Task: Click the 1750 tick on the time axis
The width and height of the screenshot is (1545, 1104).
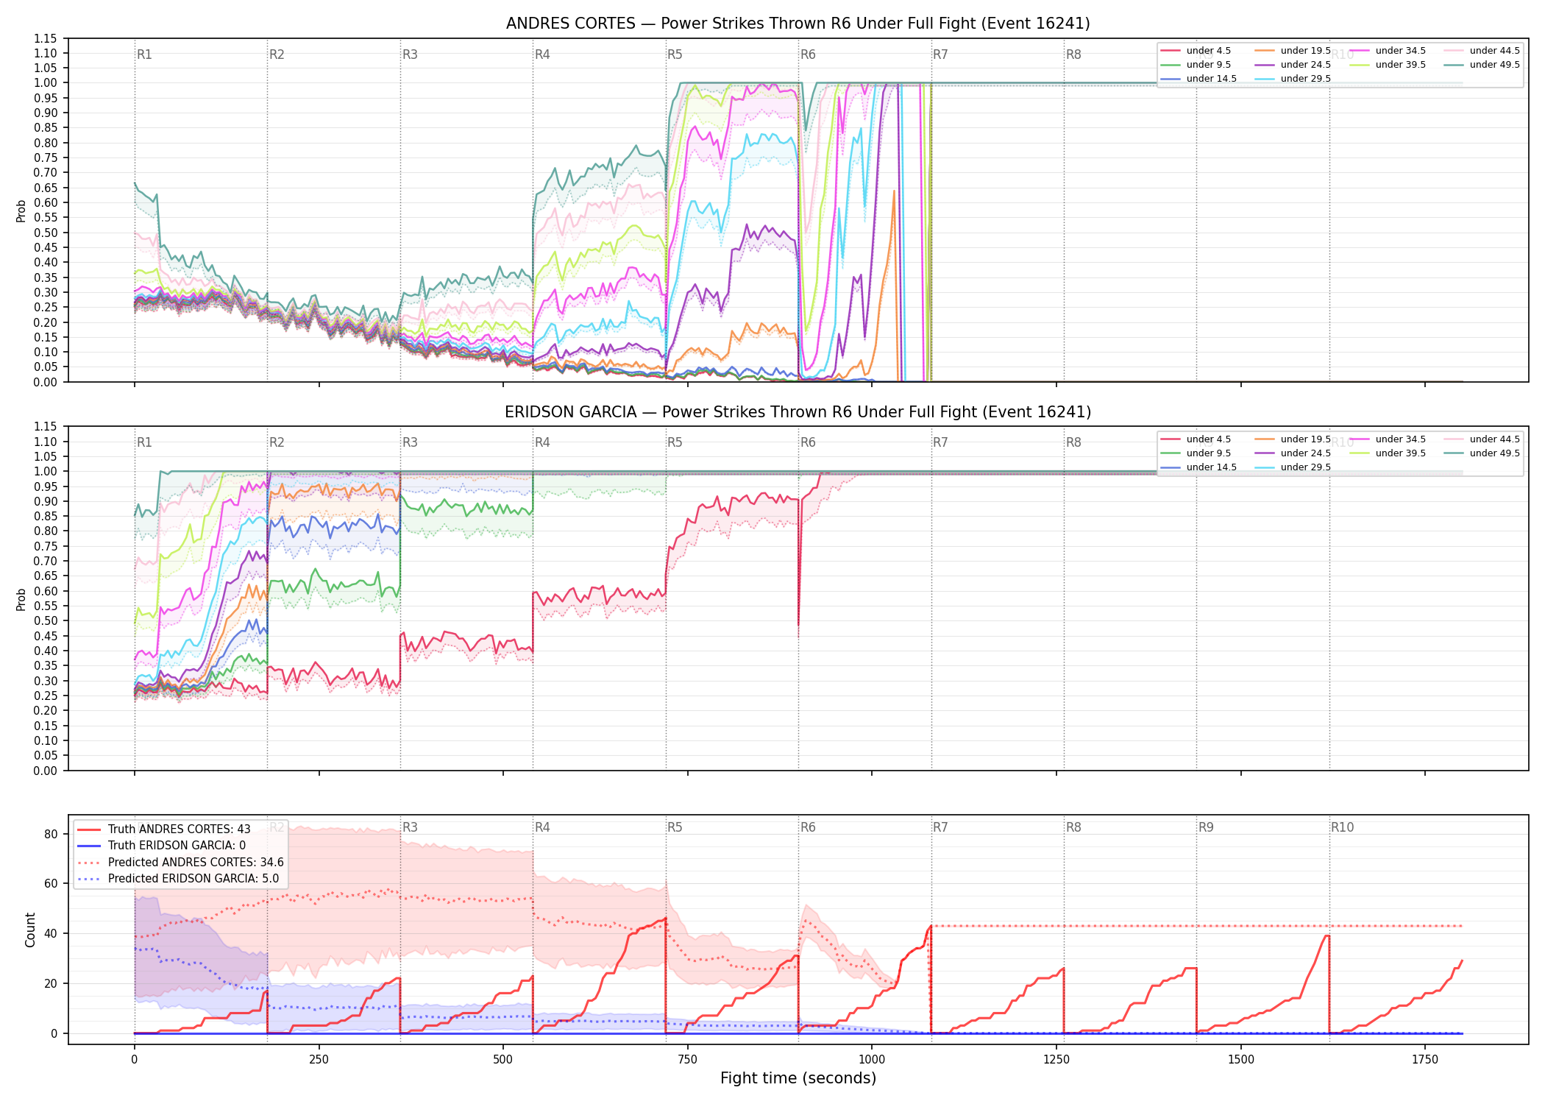Action: click(x=1425, y=1060)
